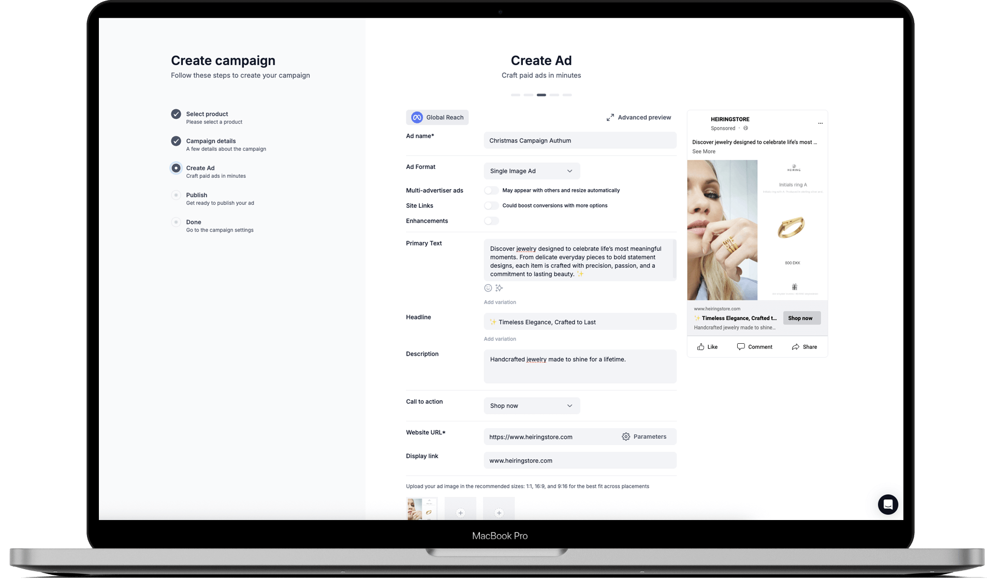Click the Global Reach account selector
The height and width of the screenshot is (580, 994).
[437, 117]
